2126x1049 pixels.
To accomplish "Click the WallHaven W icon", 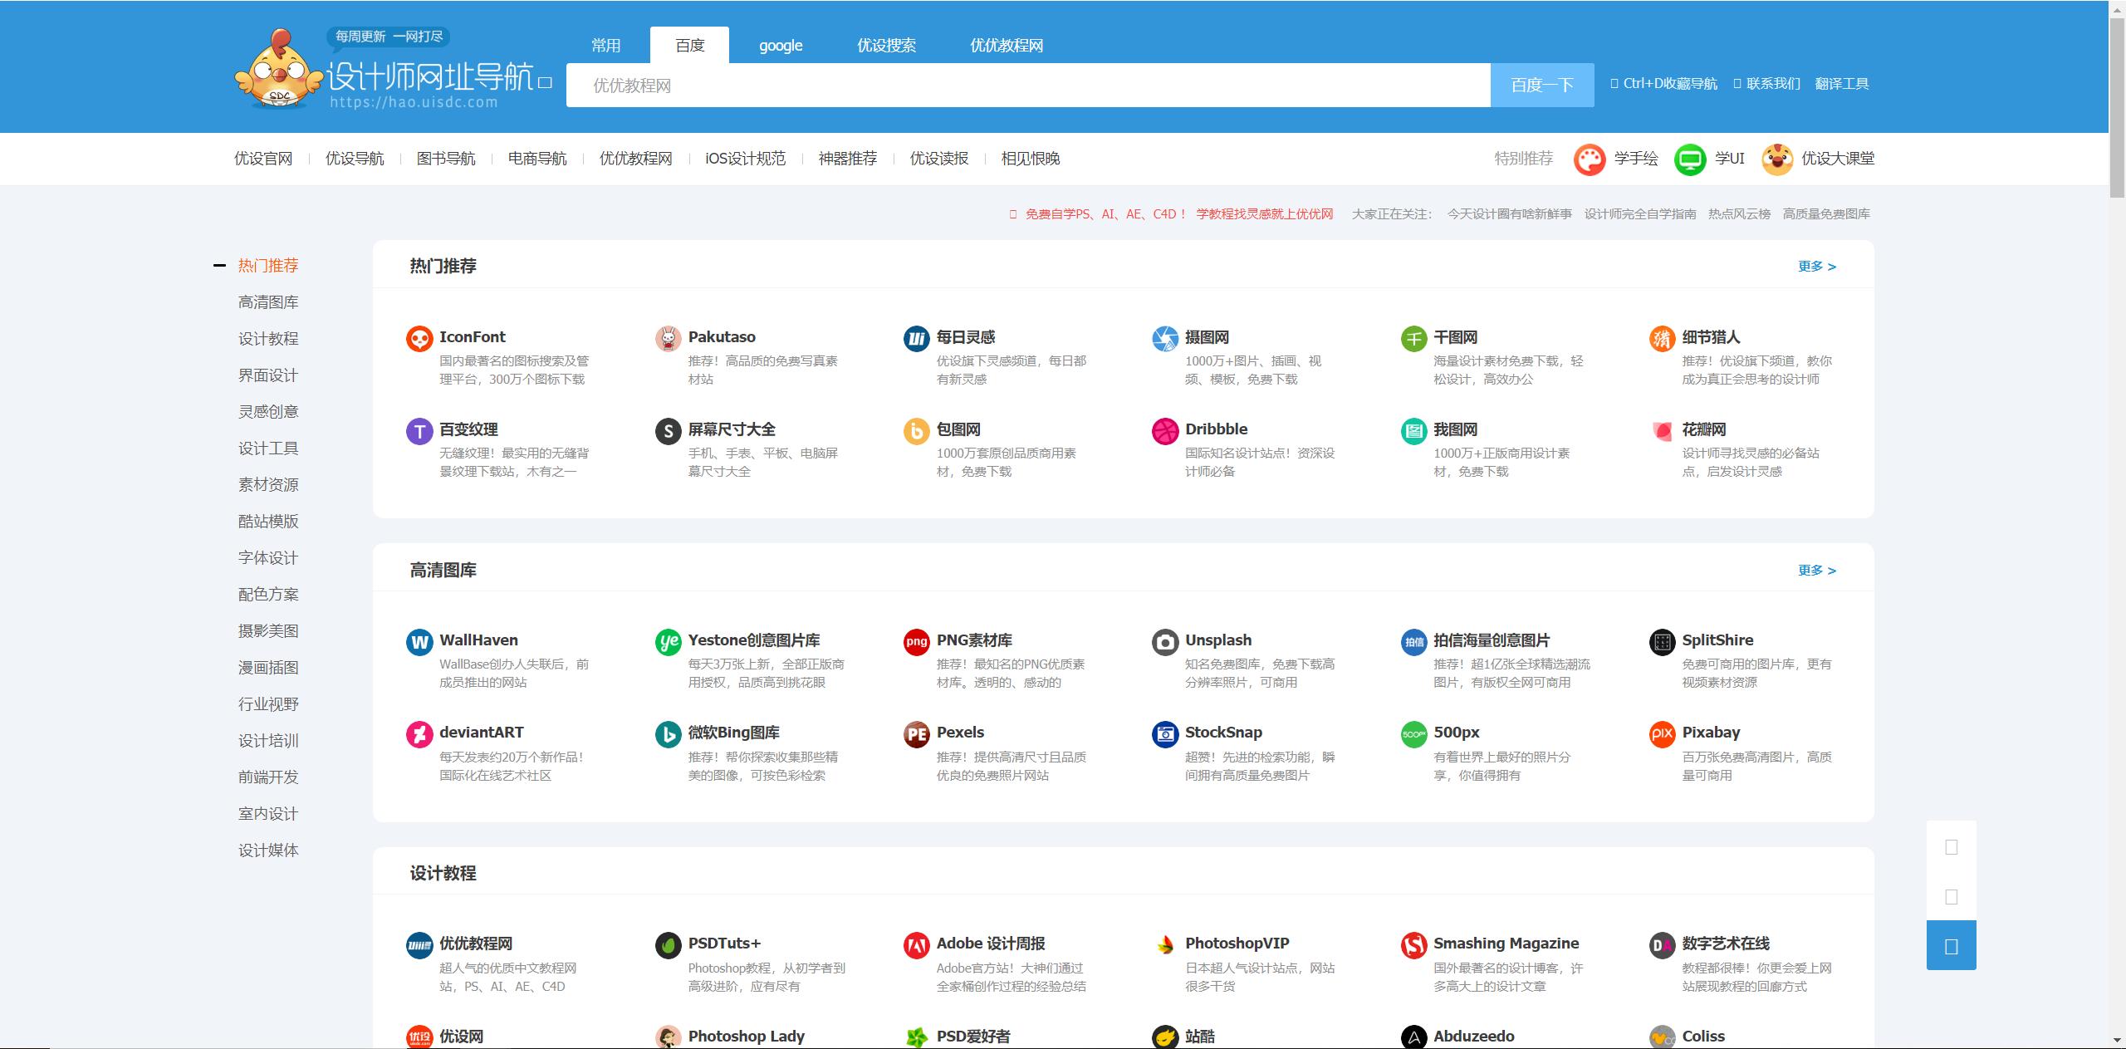I will (x=419, y=642).
